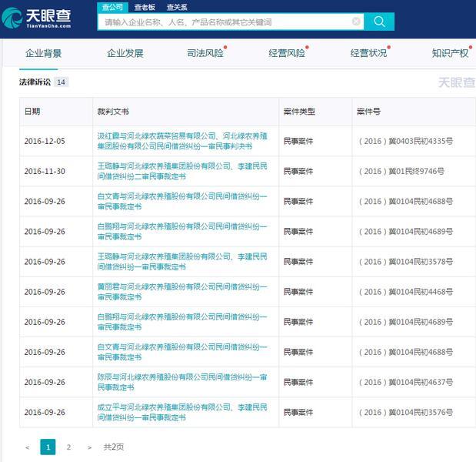476x462 pixels.
Task: Go to page 2 of lawsuits
Action: click(68, 447)
